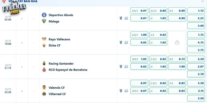
Task: Open jersey lineup icon for Deportivo Alavés match
Action: coord(121,18)
